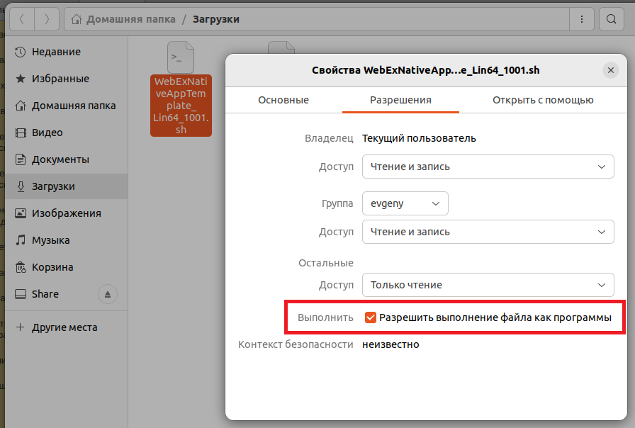
Task: Enable executing the file as a program
Action: 370,317
